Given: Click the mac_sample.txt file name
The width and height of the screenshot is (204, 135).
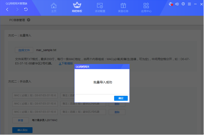Looking at the screenshot, I should click(x=46, y=50).
